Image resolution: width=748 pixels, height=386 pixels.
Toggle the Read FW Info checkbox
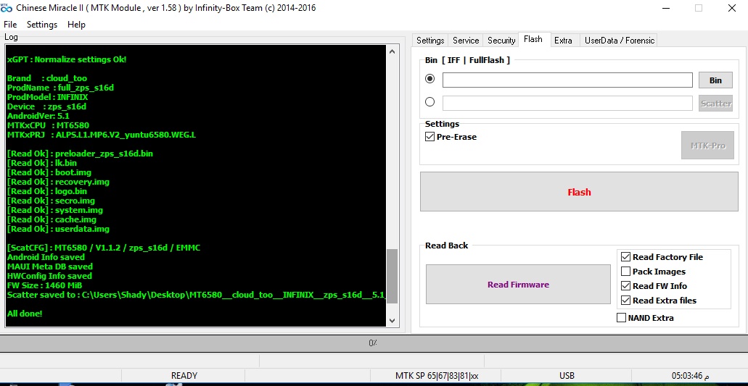coord(625,286)
